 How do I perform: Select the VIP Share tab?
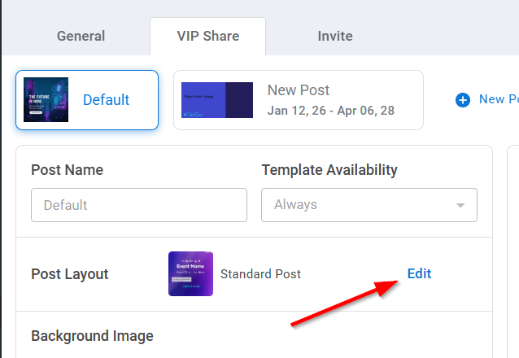(x=207, y=36)
